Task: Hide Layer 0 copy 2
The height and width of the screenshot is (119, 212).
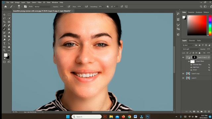Action: click(x=183, y=57)
